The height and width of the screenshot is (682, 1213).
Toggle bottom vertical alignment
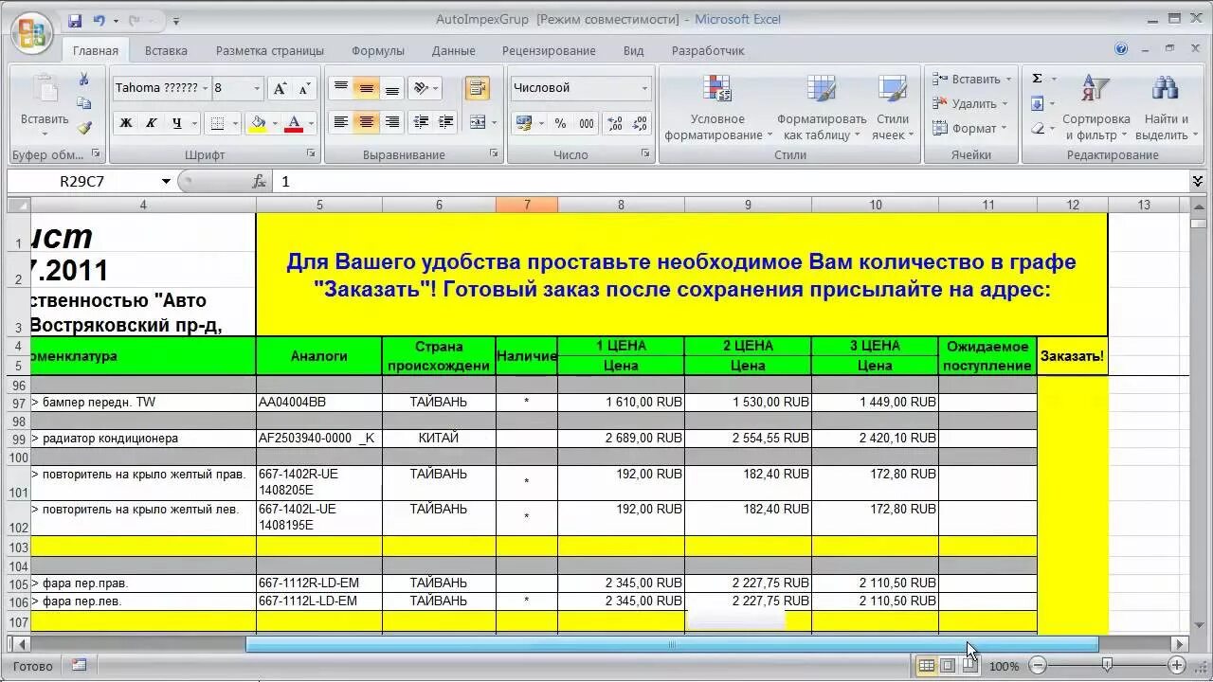(x=391, y=88)
